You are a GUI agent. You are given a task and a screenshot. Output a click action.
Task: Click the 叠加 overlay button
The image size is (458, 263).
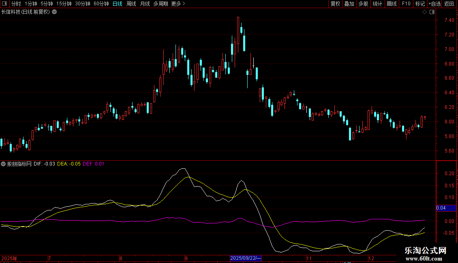tap(349, 4)
